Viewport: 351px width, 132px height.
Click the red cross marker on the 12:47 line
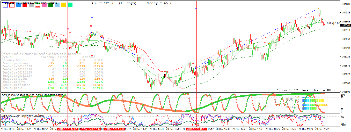point(91,26)
